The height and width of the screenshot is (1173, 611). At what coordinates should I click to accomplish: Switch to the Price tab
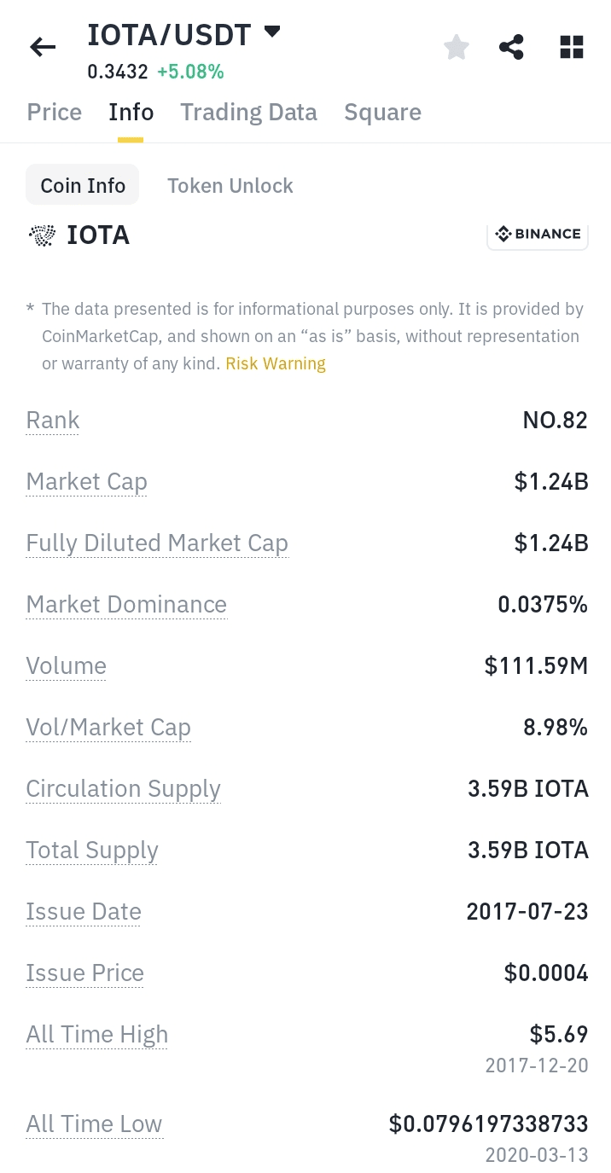click(x=55, y=113)
